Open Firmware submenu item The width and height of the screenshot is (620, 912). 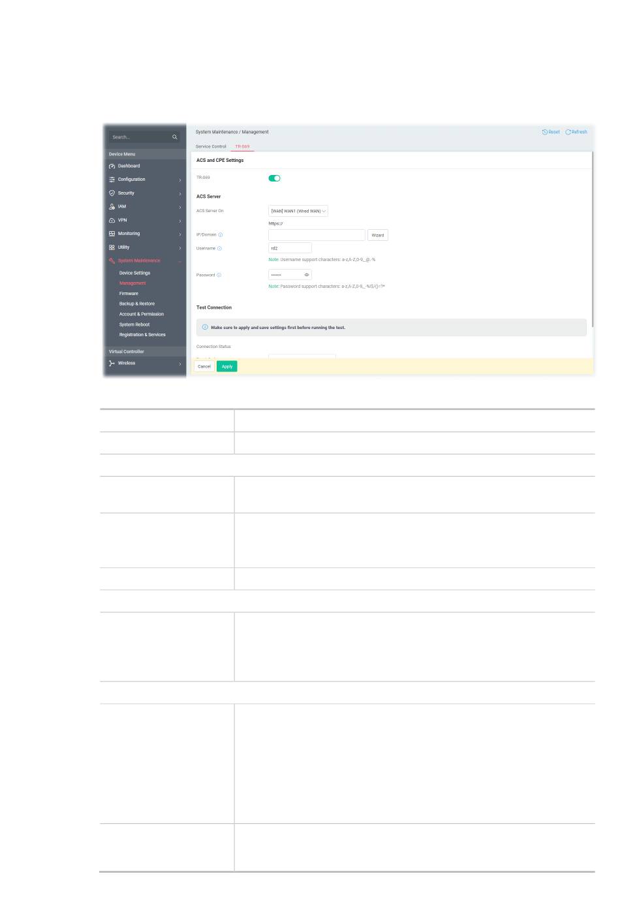[x=129, y=294]
